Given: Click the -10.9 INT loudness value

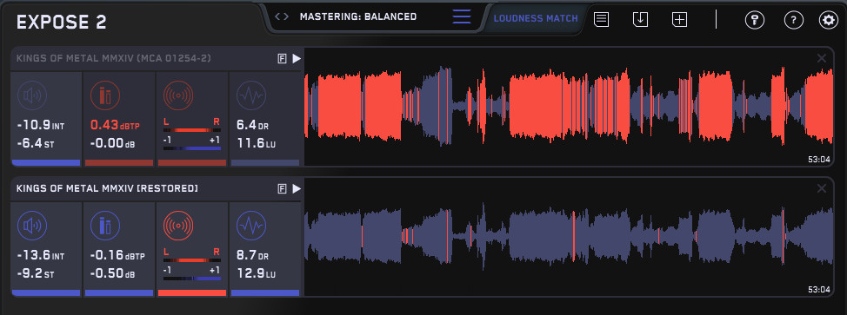Looking at the screenshot, I should 41,126.
